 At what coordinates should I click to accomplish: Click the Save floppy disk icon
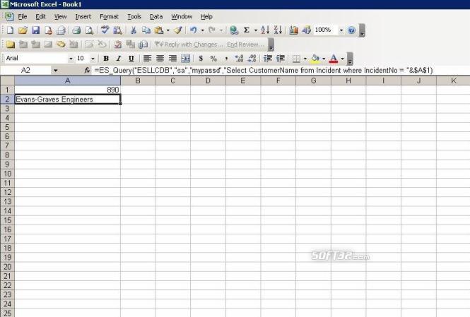click(35, 30)
